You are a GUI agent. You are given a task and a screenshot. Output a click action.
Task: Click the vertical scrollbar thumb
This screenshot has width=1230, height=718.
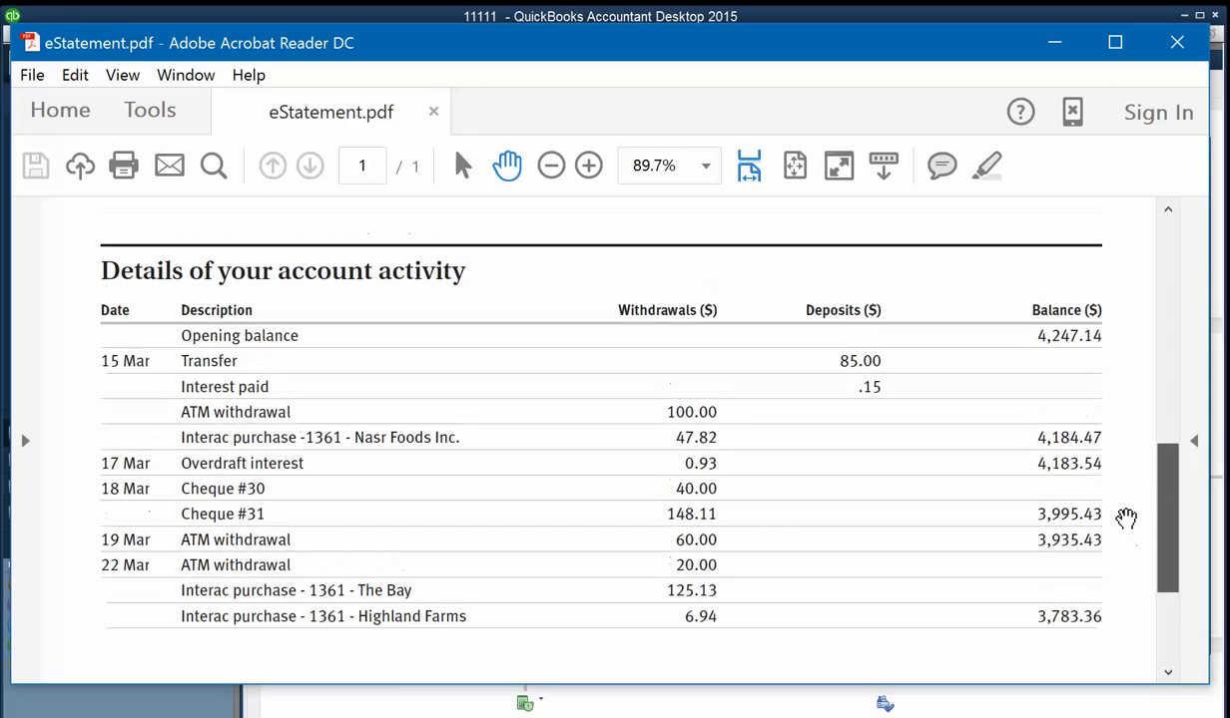1168,518
